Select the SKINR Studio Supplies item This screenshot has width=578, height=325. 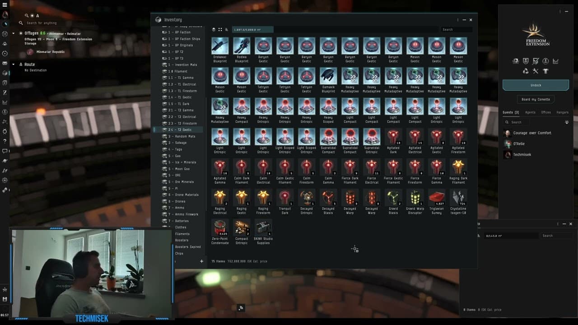(263, 232)
